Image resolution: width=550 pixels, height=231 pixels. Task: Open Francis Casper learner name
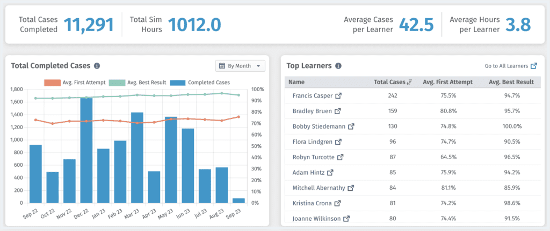[313, 95]
